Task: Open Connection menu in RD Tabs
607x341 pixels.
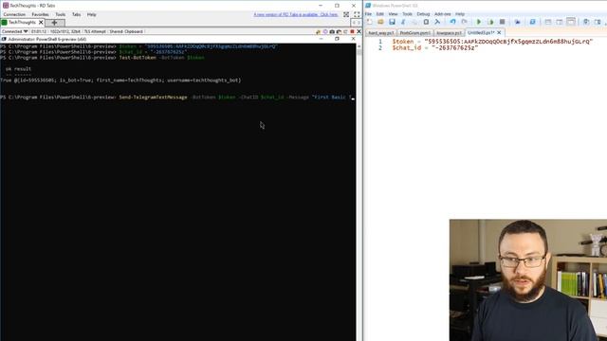Action: pyautogui.click(x=14, y=15)
